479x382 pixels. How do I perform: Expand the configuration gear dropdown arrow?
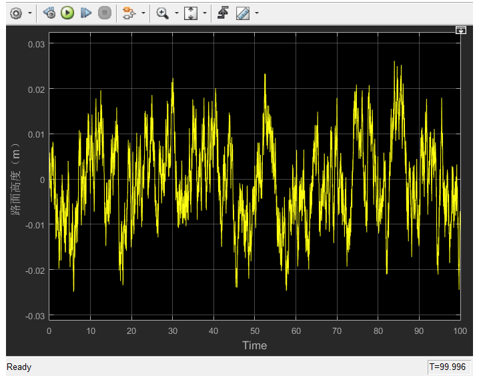pyautogui.click(x=30, y=13)
